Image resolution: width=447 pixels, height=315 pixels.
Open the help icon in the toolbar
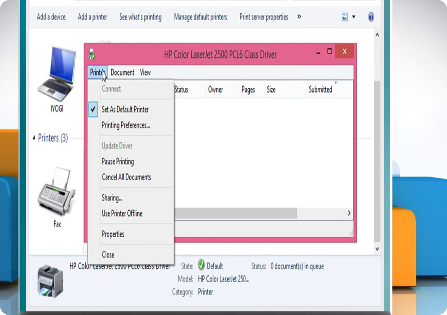pyautogui.click(x=371, y=17)
